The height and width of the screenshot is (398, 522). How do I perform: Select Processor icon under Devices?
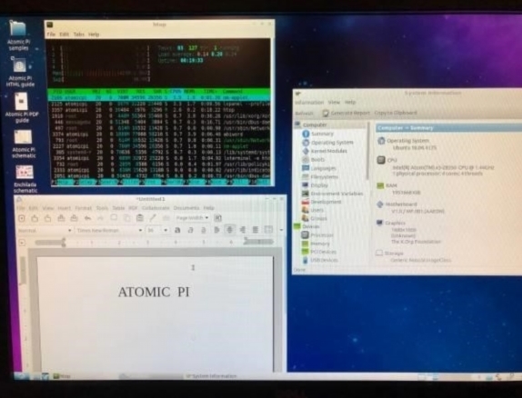(x=305, y=234)
